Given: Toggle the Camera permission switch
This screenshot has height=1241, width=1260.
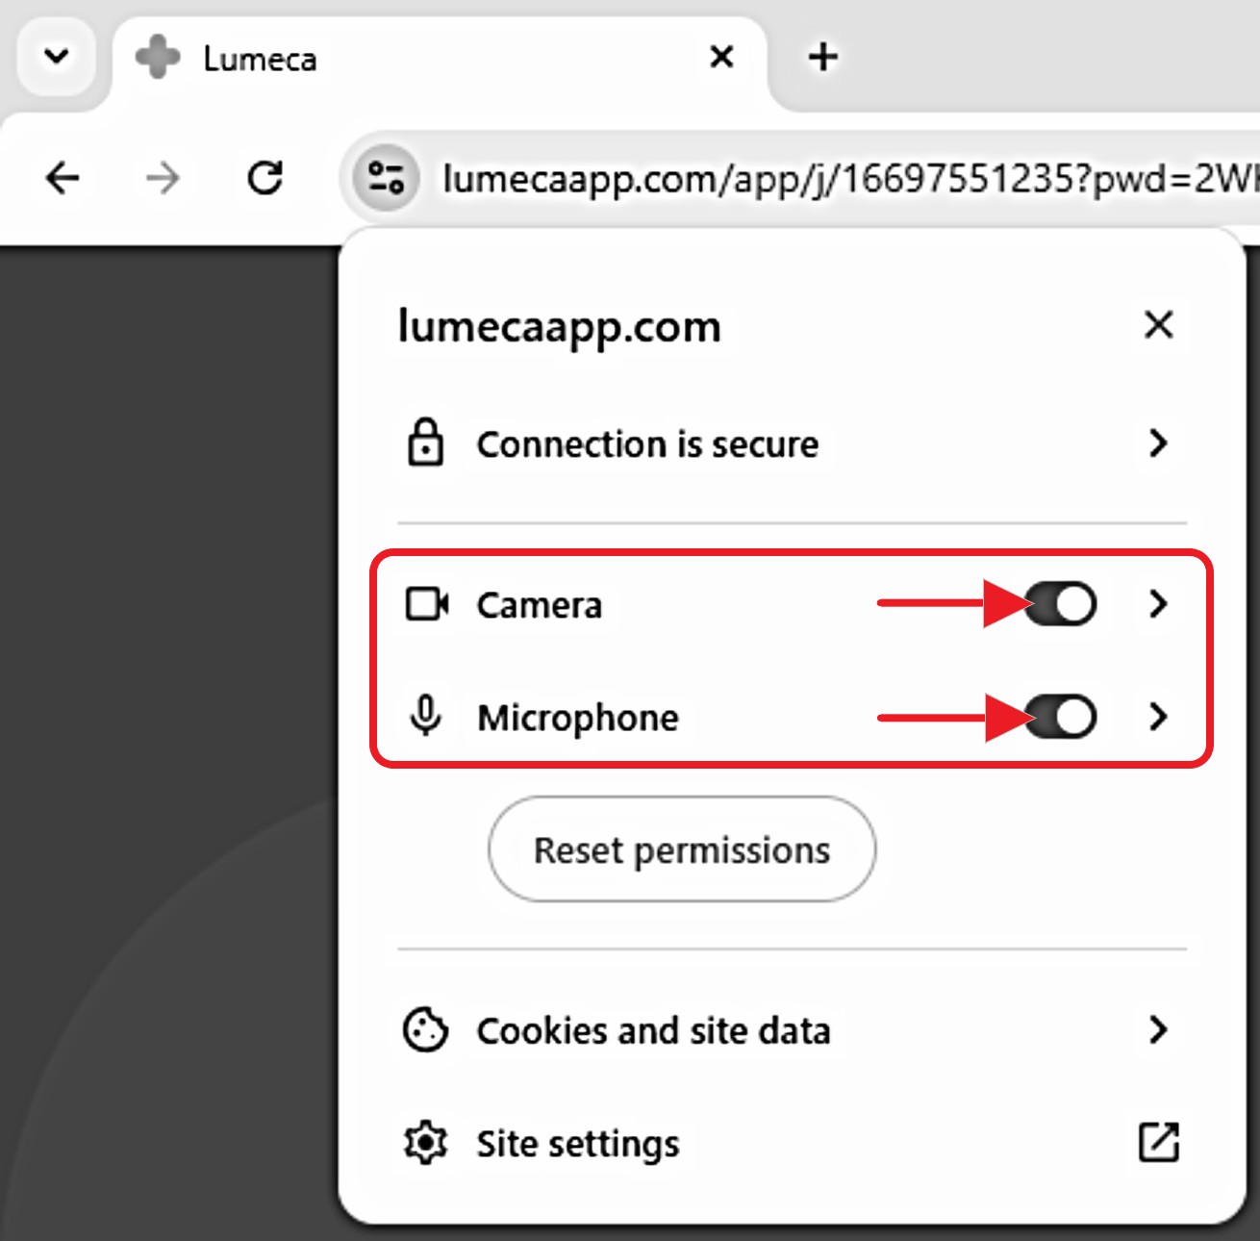Looking at the screenshot, I should [1060, 605].
